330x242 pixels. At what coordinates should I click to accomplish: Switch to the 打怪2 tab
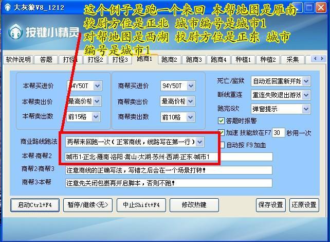tap(95, 60)
